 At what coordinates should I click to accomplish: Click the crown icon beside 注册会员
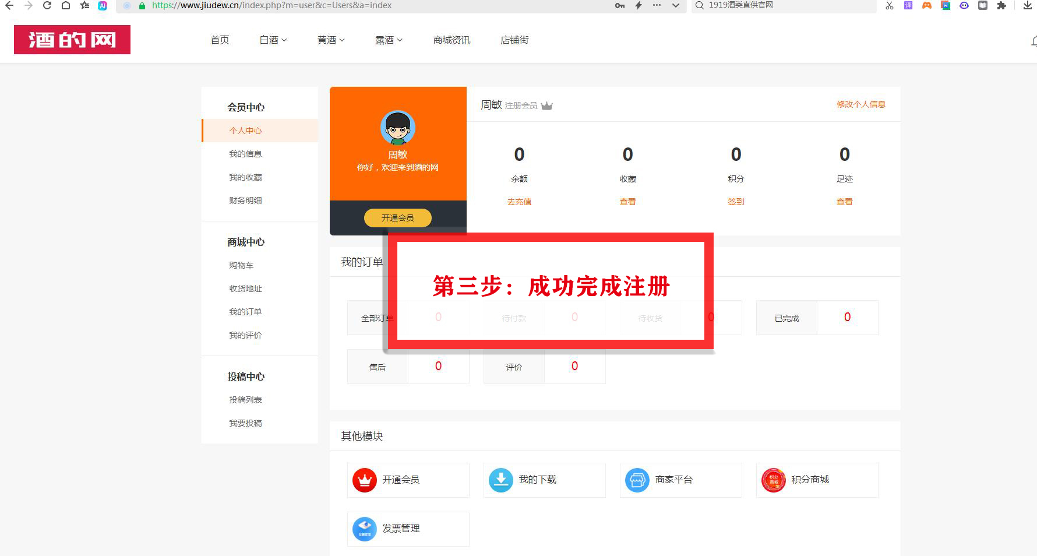pyautogui.click(x=546, y=105)
